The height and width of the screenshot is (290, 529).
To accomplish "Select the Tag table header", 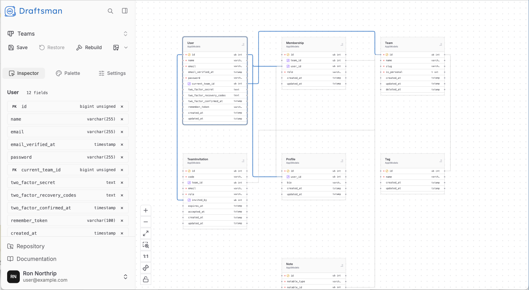I will [413, 161].
